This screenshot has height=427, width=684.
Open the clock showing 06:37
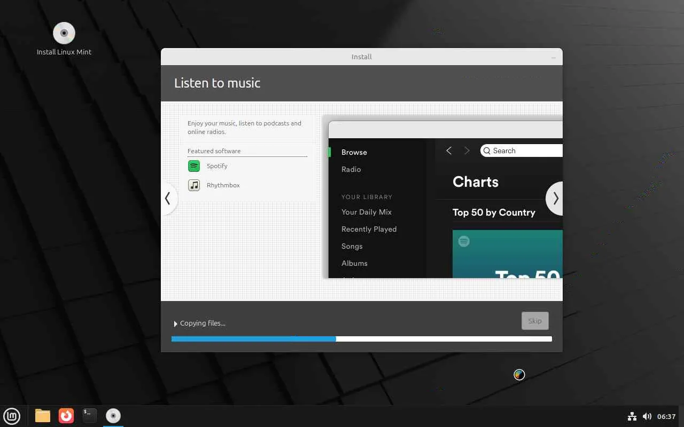pyautogui.click(x=666, y=416)
